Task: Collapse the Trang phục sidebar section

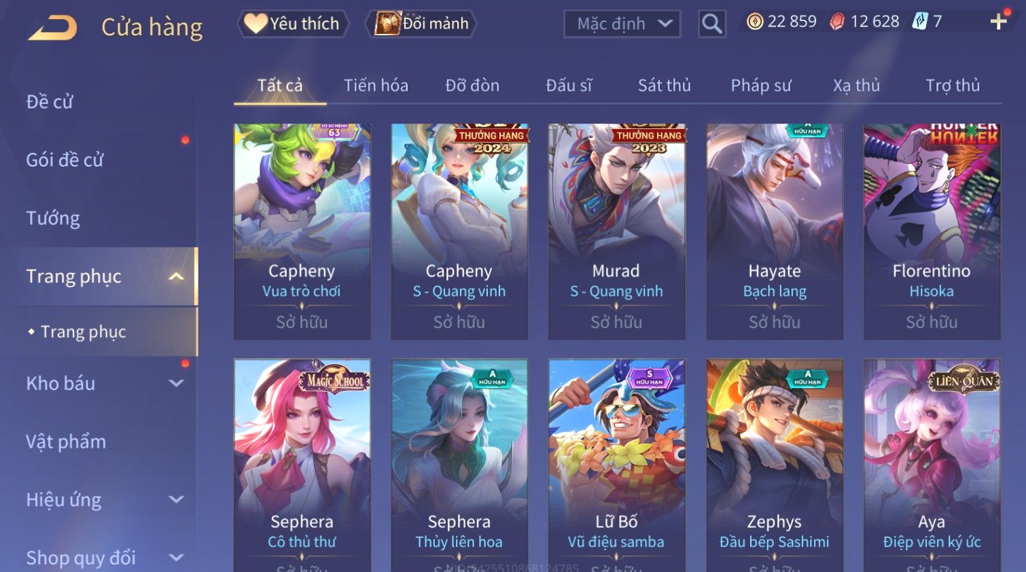Action: point(177,276)
